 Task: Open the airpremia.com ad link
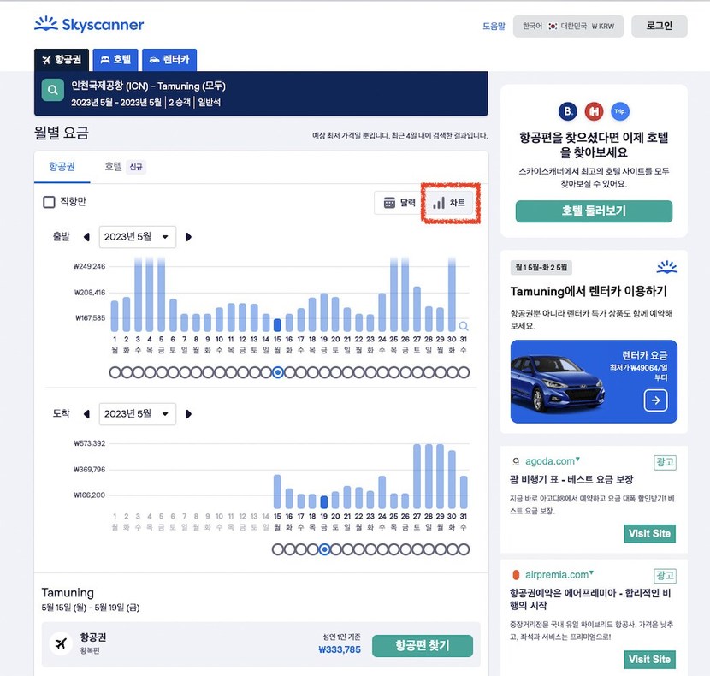(557, 574)
